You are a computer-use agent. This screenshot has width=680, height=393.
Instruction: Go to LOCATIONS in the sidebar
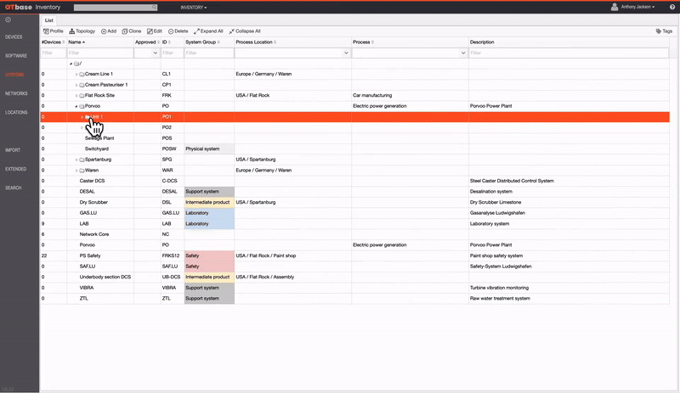click(x=16, y=112)
